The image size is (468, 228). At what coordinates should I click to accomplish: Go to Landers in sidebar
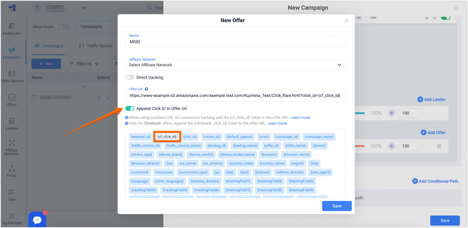[12, 124]
